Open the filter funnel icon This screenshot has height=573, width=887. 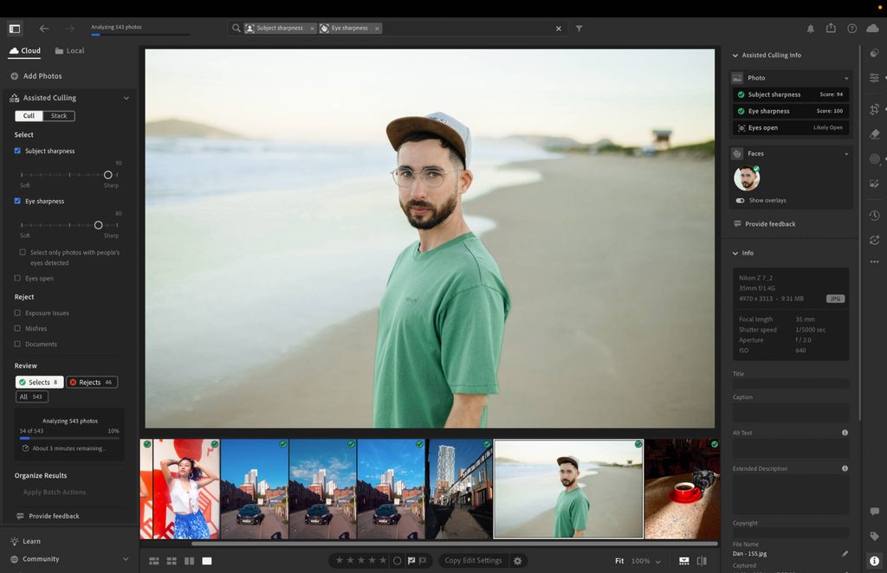point(579,29)
